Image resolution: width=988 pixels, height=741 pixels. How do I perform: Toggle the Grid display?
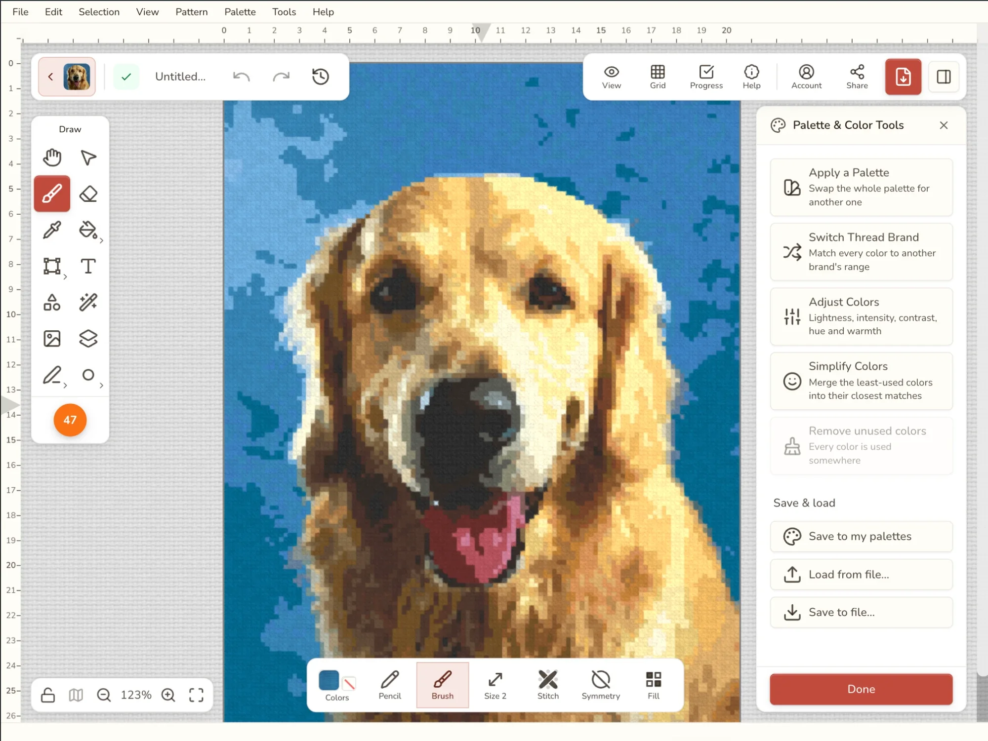click(x=658, y=77)
